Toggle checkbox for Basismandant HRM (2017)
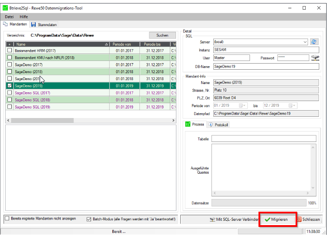Viewport: 331px width, 243px height. pyautogui.click(x=10, y=51)
